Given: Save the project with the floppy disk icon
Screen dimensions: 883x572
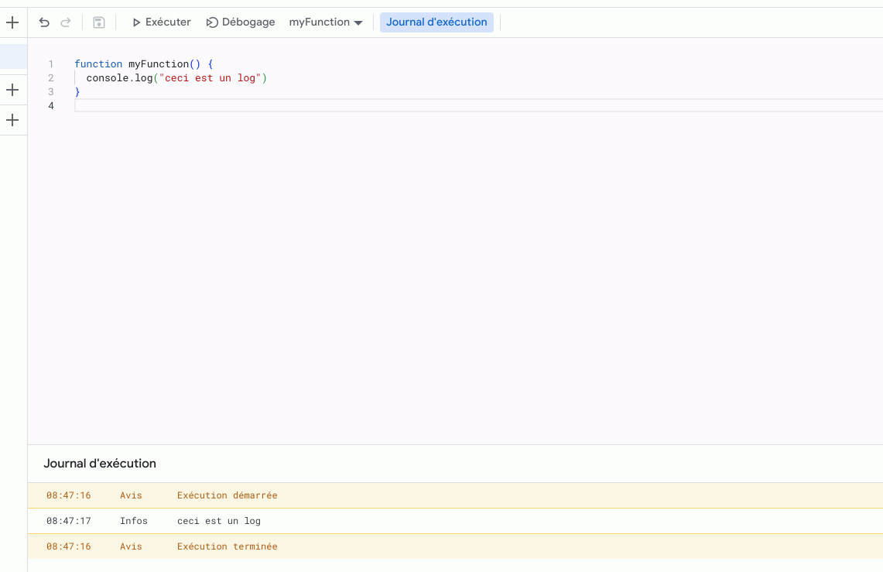Looking at the screenshot, I should [x=99, y=22].
